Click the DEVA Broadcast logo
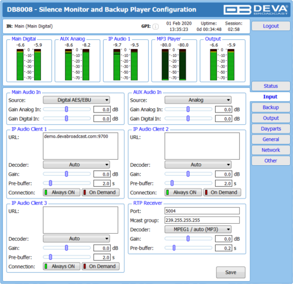 [256, 10]
